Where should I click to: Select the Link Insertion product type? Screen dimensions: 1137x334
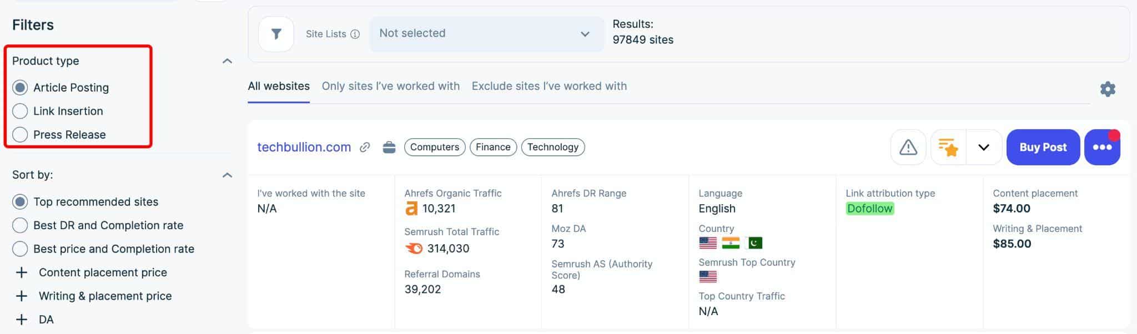[x=20, y=111]
